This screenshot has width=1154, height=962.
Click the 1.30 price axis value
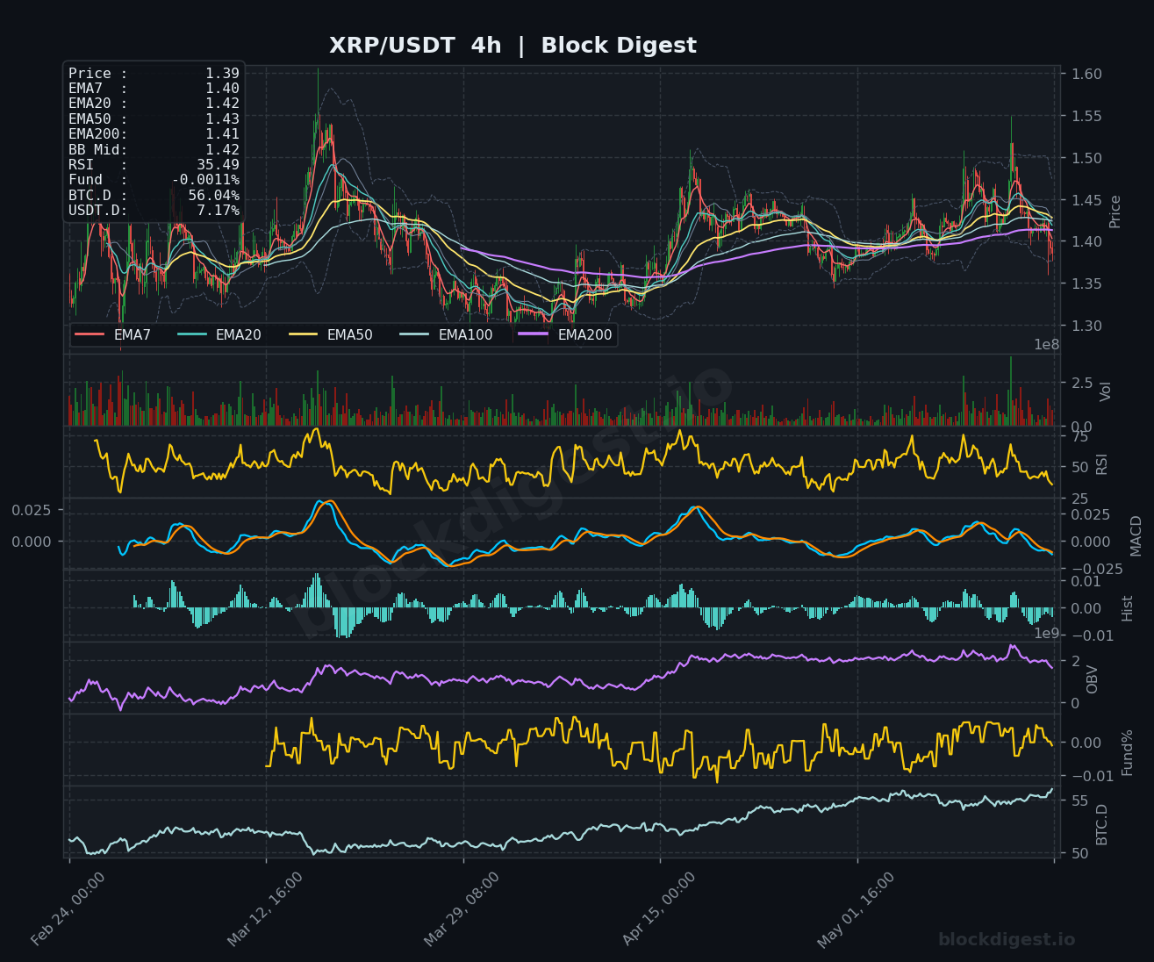point(1086,326)
